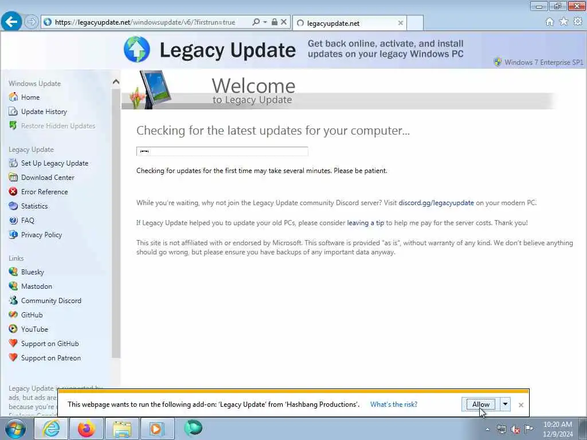
Task: Click the Statistics icon in sidebar
Action: coord(13,206)
